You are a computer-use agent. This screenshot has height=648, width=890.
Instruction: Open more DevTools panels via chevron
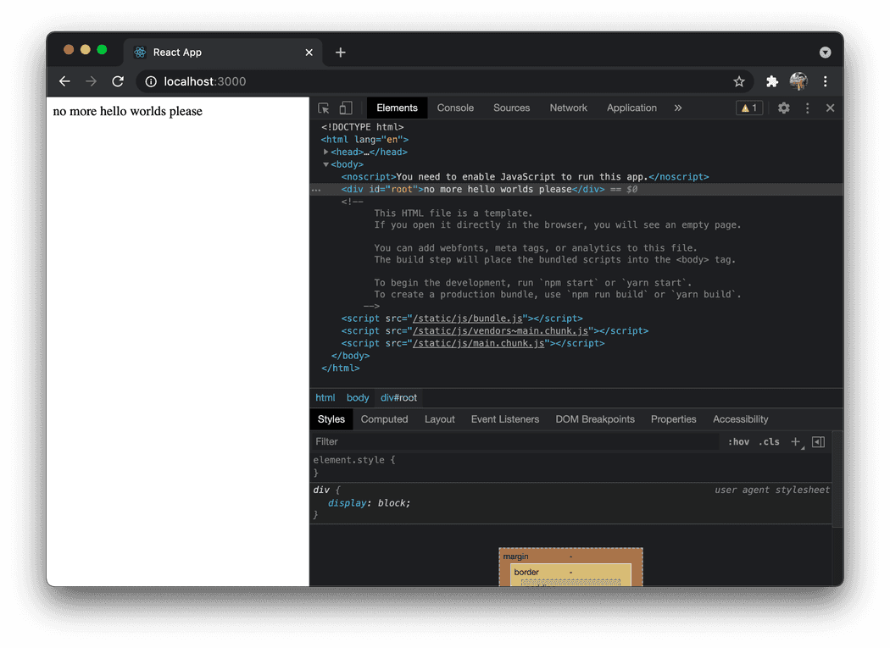tap(677, 108)
